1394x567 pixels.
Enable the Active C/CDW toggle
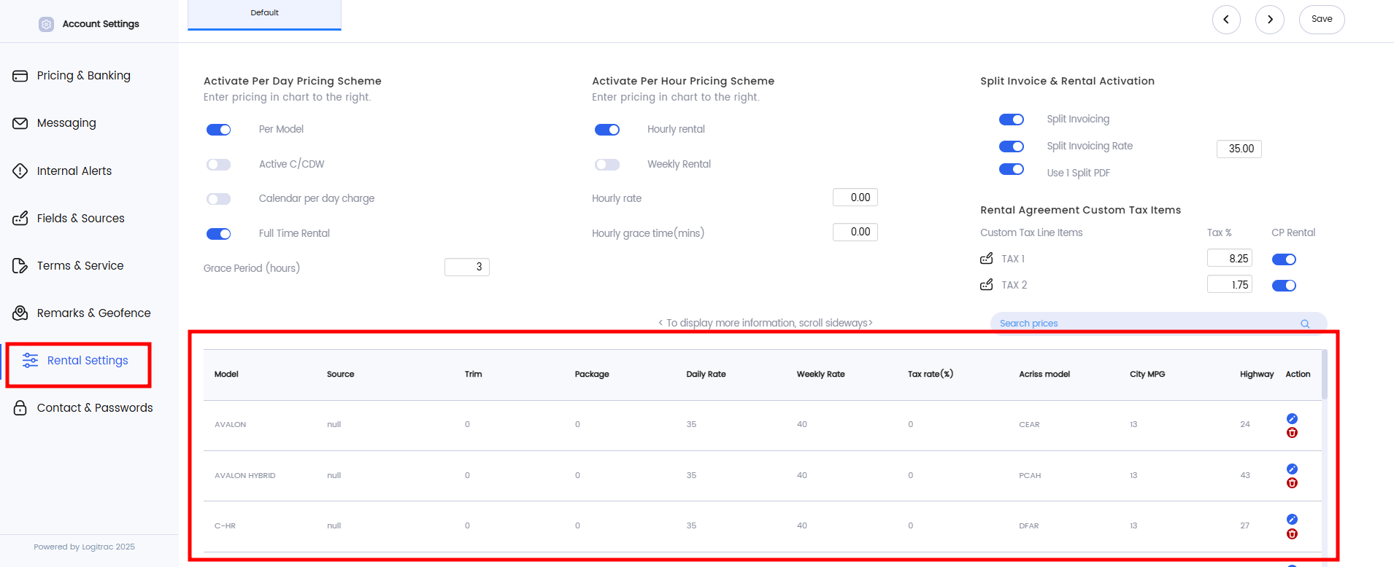(x=218, y=165)
